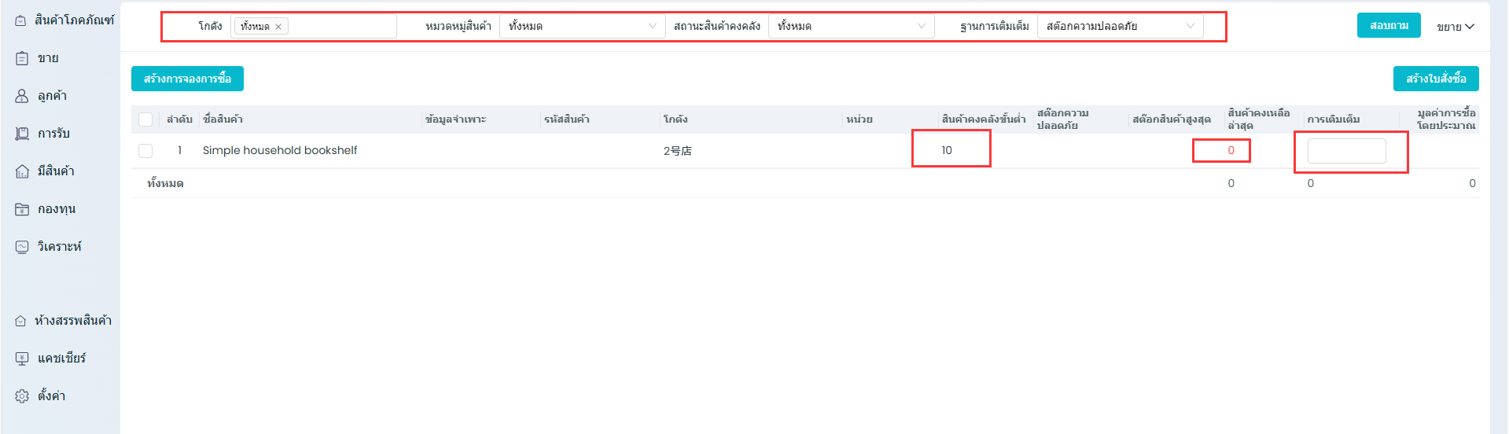
Task: Click the การรับ sidebar icon
Action: coord(22,134)
